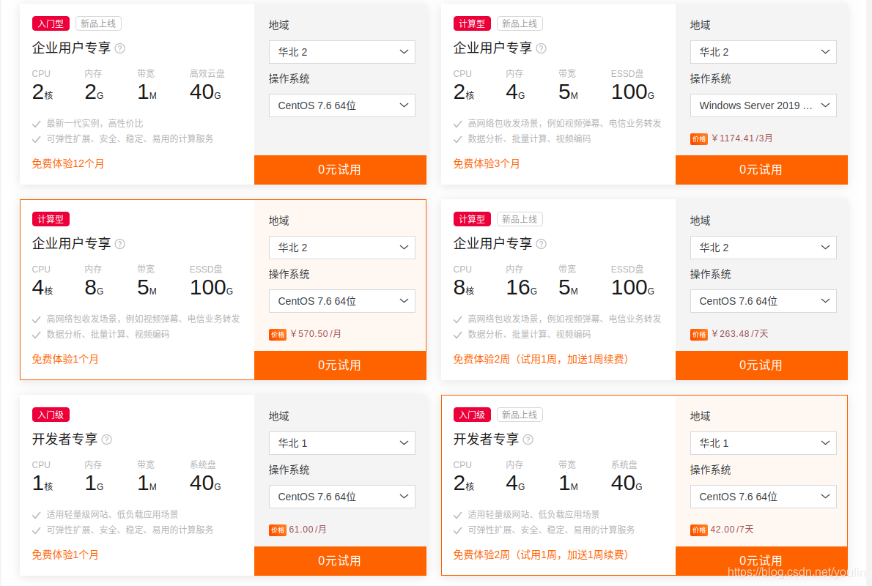Click 0元试用 button below 42.00/7天
The height and width of the screenshot is (586, 872).
point(761,560)
